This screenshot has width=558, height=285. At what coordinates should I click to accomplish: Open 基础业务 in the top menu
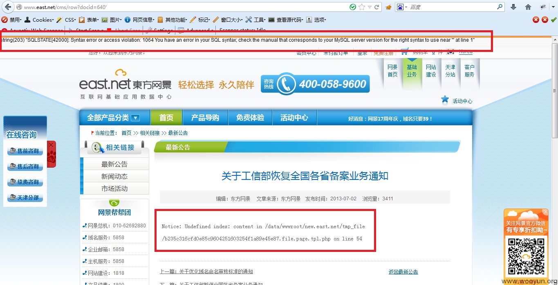point(412,71)
